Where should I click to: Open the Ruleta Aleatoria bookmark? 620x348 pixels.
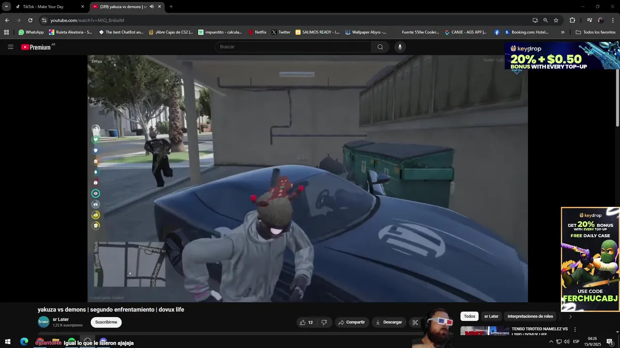[x=71, y=32]
